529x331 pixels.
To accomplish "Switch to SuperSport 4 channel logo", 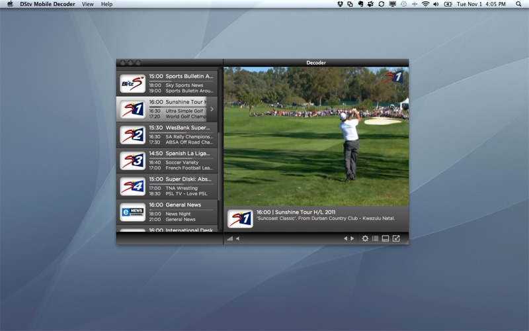I will pyautogui.click(x=133, y=186).
